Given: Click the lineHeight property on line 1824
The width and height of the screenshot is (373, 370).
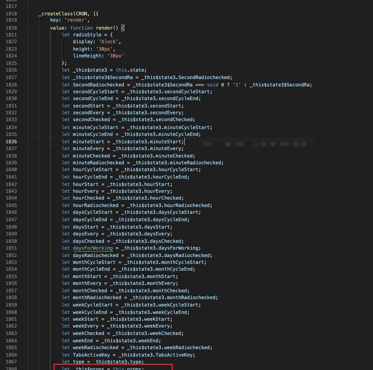Looking at the screenshot, I should coord(88,56).
